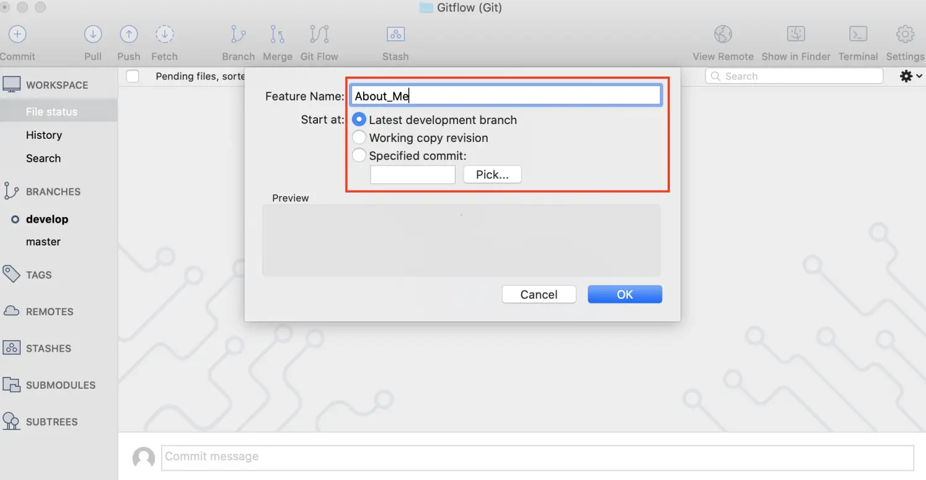
Task: Click the Pick... button
Action: click(x=493, y=175)
